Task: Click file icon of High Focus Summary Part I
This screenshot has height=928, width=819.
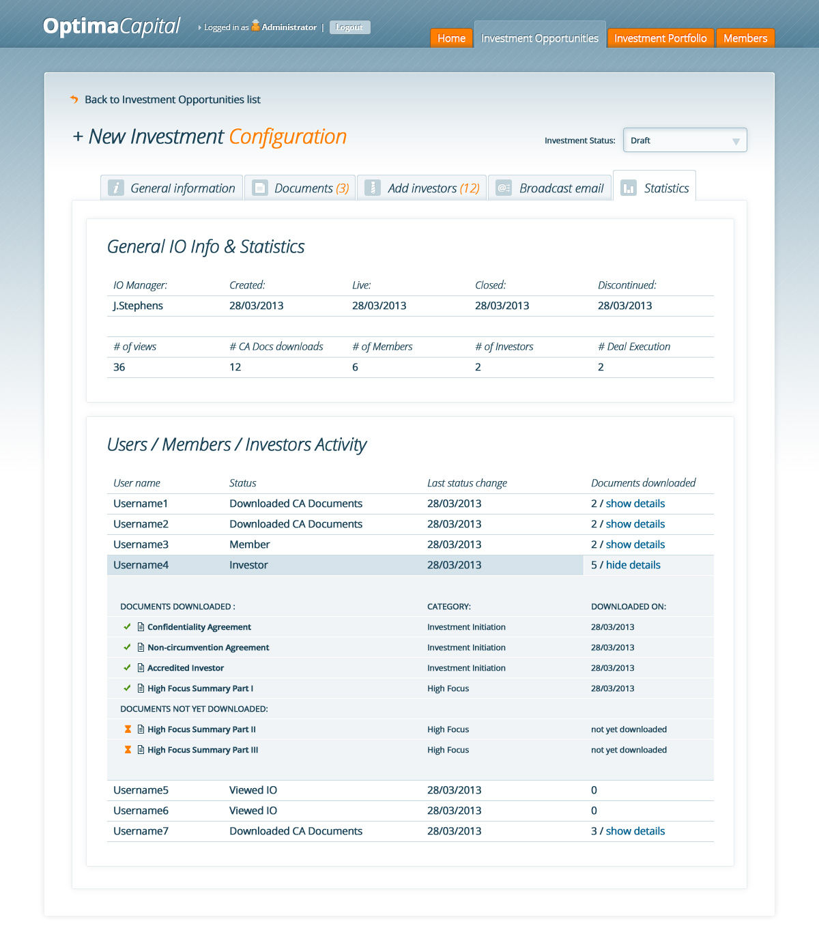Action: click(141, 688)
